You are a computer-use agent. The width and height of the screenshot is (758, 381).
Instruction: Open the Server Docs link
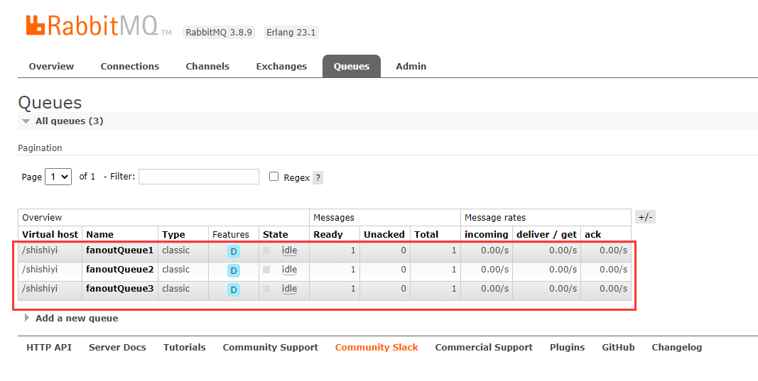[x=117, y=347]
